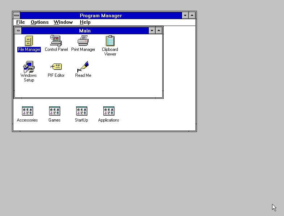
Task: Select the Accessories group icon
Action: (27, 111)
